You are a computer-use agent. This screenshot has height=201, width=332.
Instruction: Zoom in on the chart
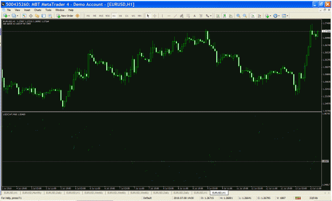pyautogui.click(x=238, y=16)
